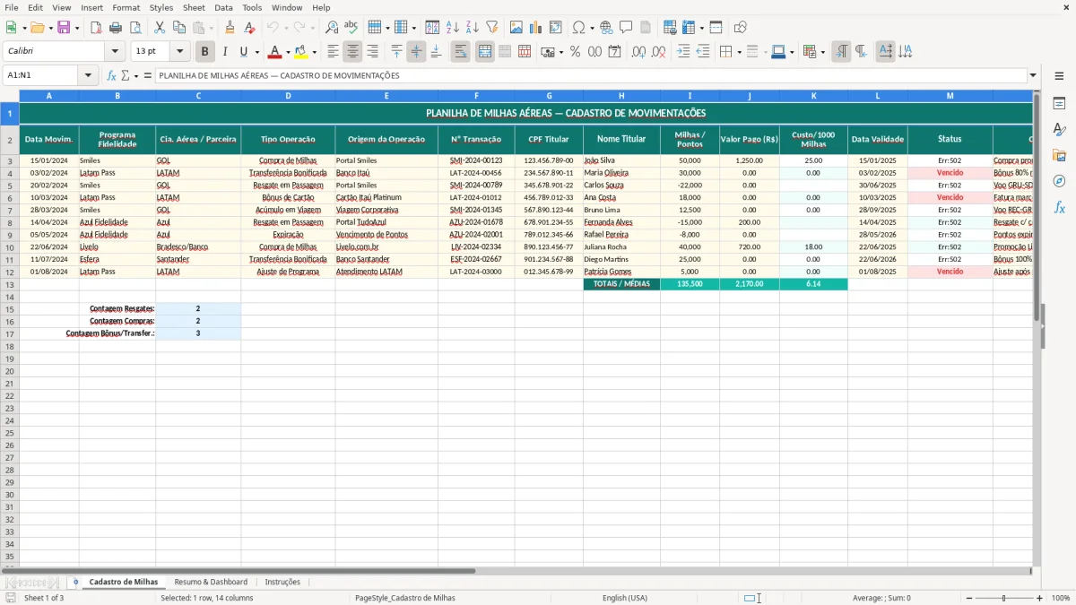1076x605 pixels.
Task: Insert a pivot table
Action: [x=556, y=28]
